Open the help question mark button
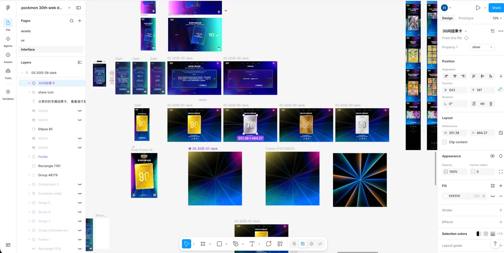 (495, 244)
